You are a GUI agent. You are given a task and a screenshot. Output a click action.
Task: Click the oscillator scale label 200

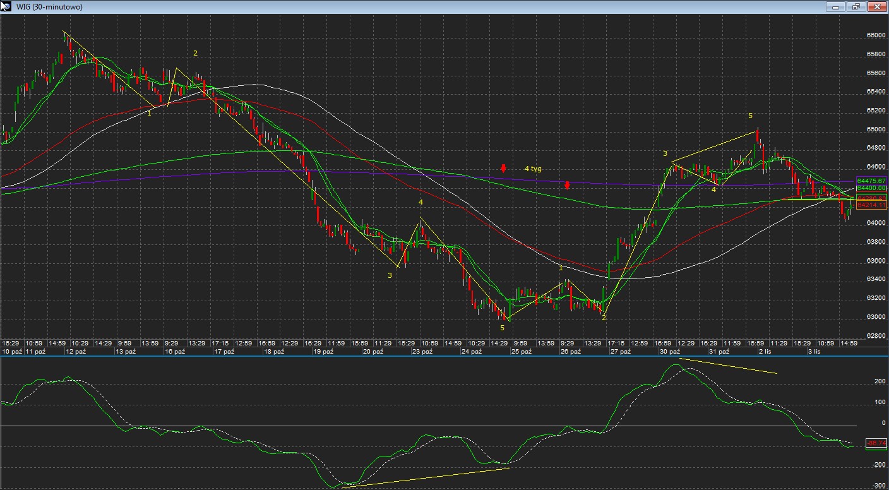pos(879,381)
